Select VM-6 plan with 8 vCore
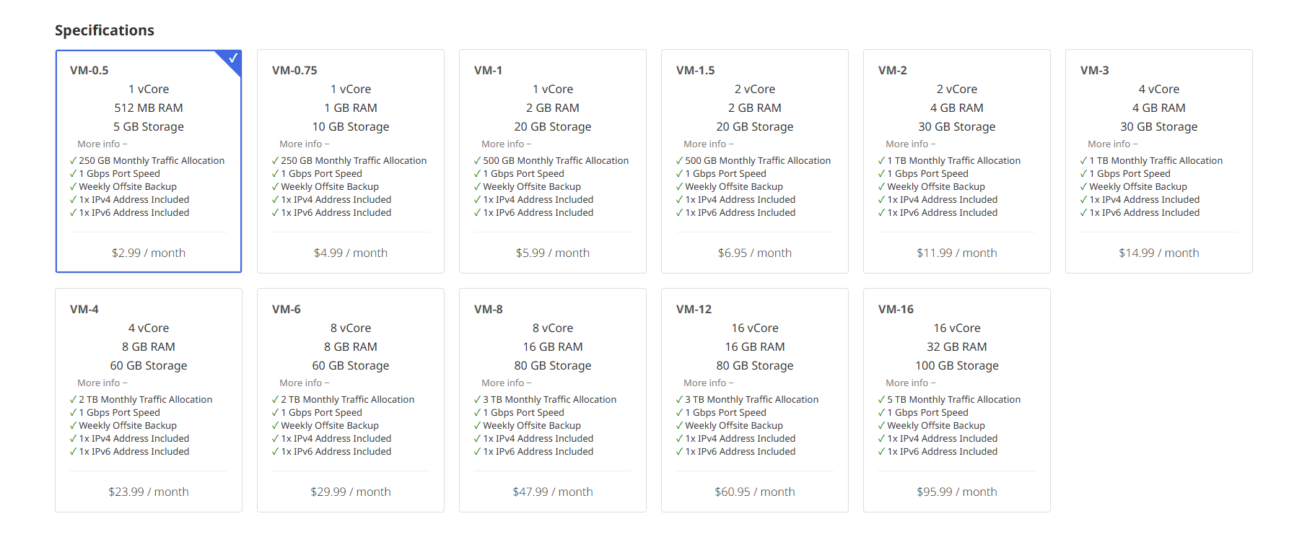The width and height of the screenshot is (1302, 550). [x=350, y=328]
